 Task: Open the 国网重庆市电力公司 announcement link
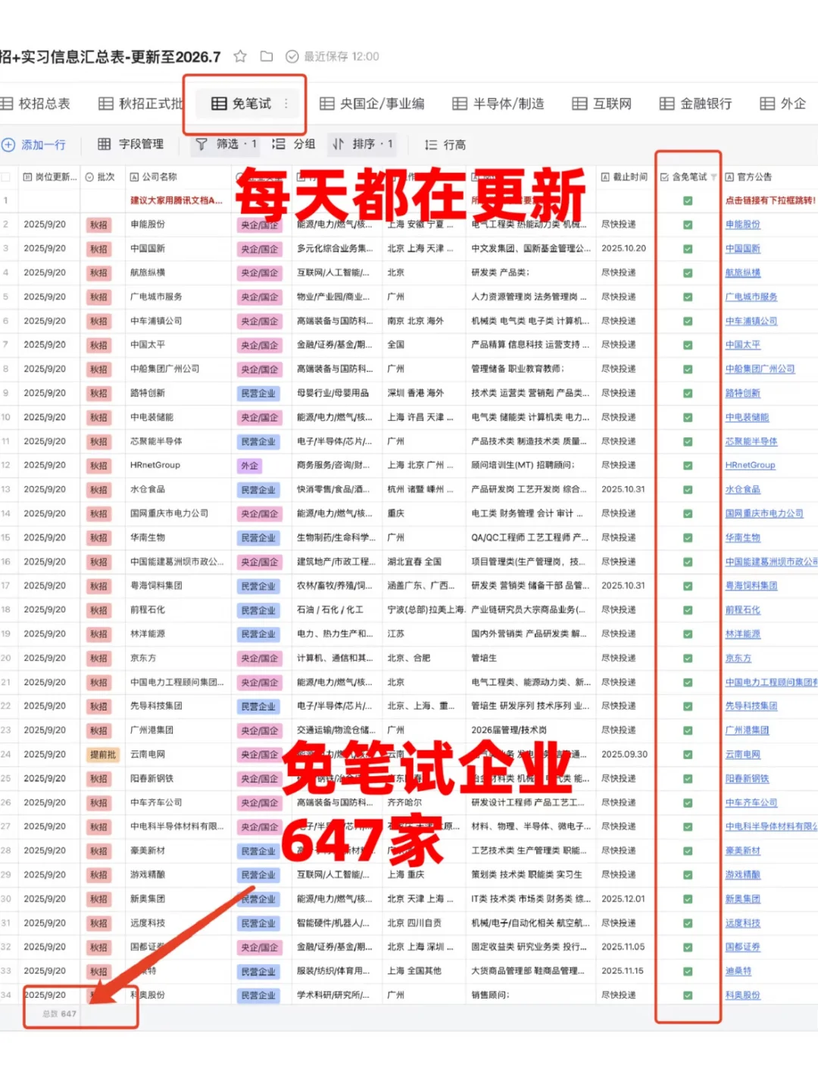[x=764, y=514]
